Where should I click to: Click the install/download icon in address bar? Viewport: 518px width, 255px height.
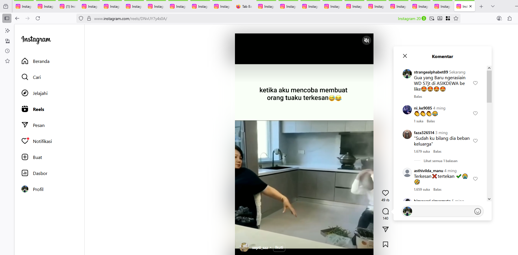click(x=440, y=18)
